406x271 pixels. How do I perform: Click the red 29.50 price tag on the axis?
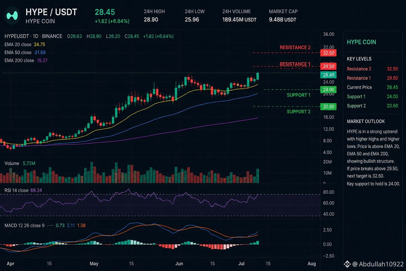[328, 66]
